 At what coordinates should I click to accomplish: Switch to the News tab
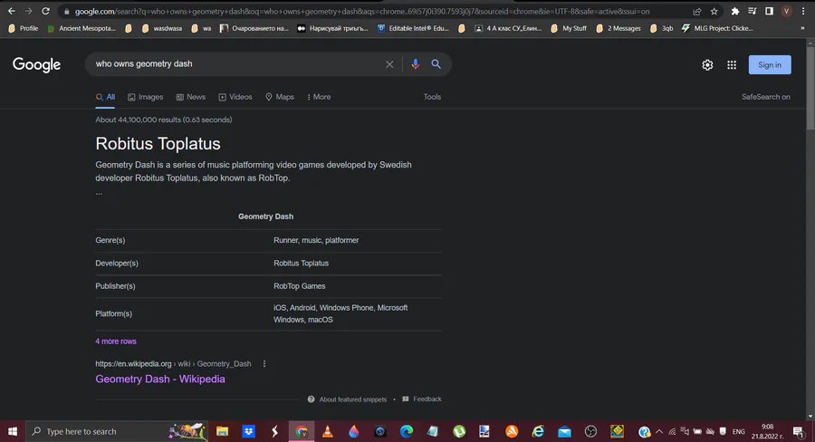191,97
